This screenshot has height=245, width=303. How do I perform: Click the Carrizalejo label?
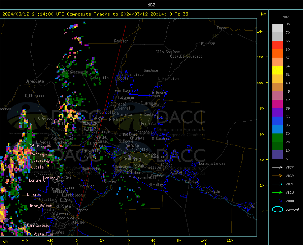(x=38, y=225)
